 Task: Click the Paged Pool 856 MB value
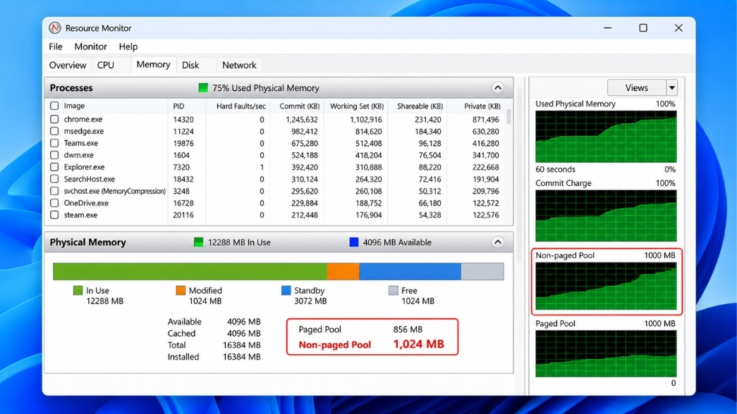click(408, 330)
